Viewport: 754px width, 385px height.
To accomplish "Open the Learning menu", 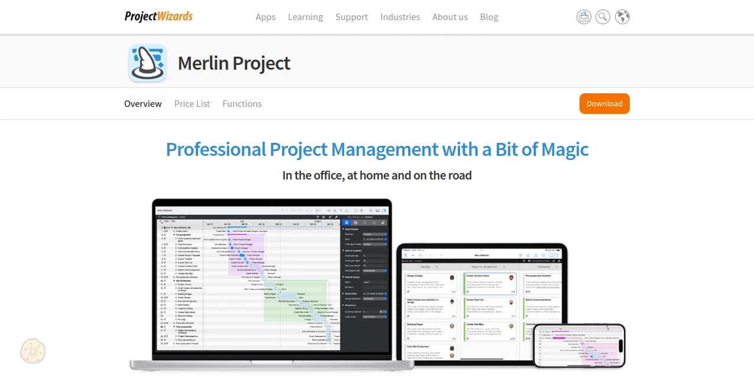I will pyautogui.click(x=305, y=17).
